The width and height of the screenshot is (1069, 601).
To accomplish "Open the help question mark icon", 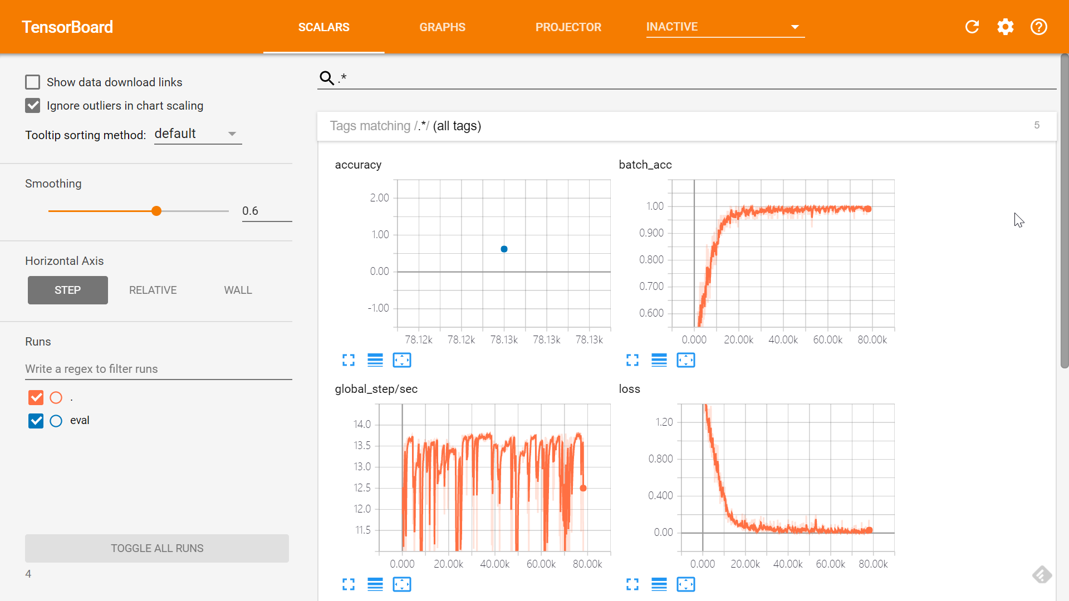I will click(1039, 27).
